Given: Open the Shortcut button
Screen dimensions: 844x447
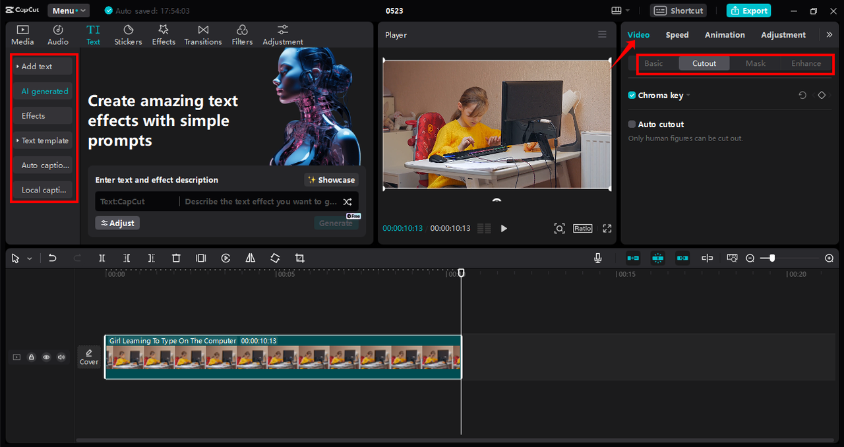Looking at the screenshot, I should tap(678, 11).
